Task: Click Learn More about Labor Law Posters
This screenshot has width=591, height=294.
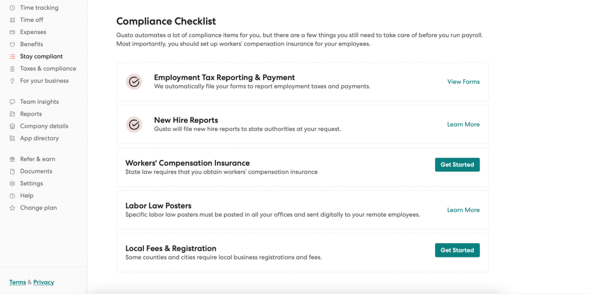Action: click(x=463, y=210)
